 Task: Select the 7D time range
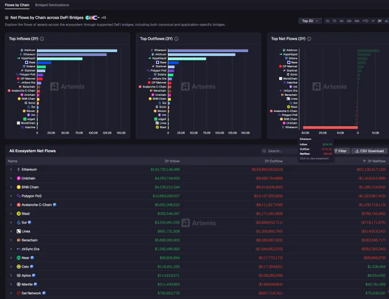pos(334,21)
